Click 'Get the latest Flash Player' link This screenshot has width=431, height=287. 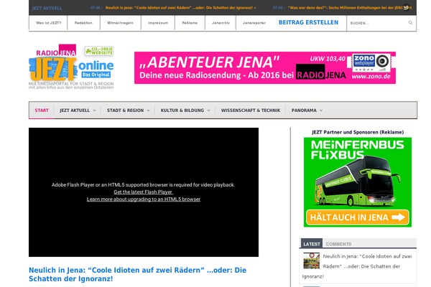coord(143,192)
